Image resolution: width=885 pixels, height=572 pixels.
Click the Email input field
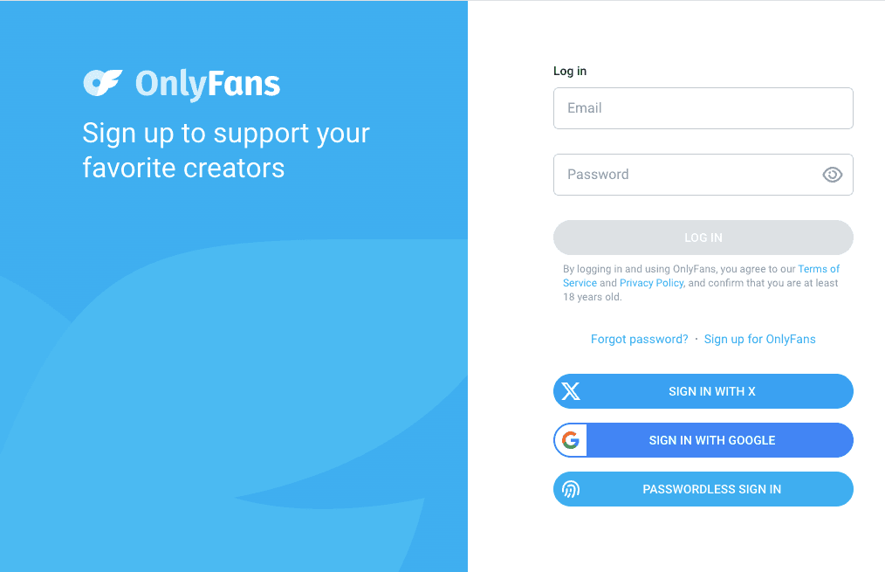(x=703, y=108)
